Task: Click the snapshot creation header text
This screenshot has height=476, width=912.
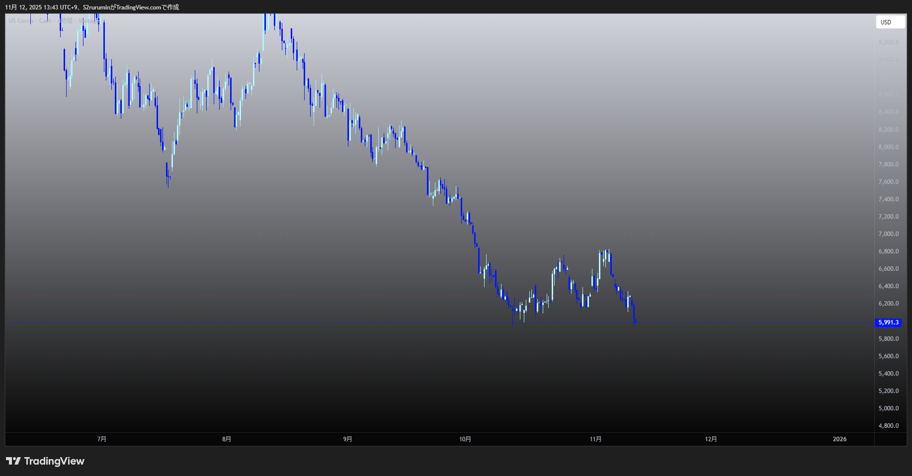Action: coord(92,7)
